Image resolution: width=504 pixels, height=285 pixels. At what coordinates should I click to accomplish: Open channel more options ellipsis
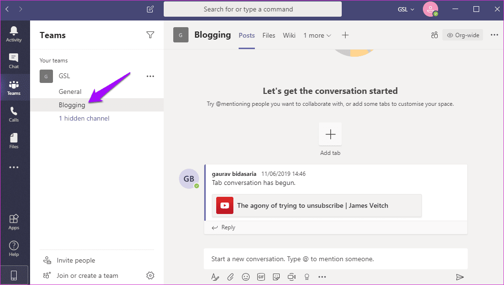pos(494,35)
